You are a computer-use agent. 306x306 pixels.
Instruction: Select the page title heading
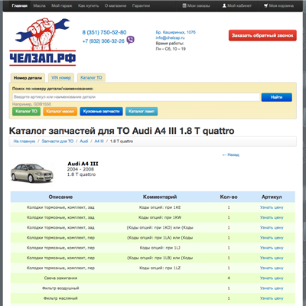[x=122, y=131]
